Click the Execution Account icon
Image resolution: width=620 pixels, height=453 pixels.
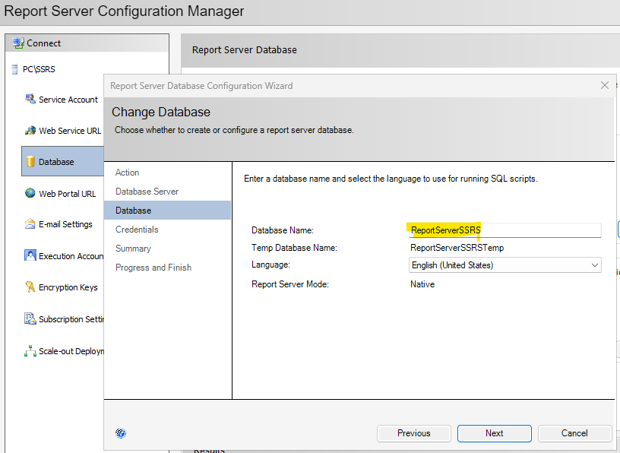(x=30, y=255)
